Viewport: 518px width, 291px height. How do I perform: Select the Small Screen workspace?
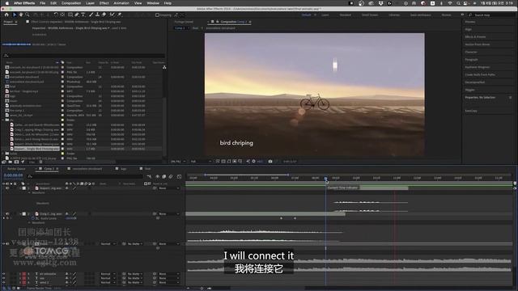tap(370, 15)
